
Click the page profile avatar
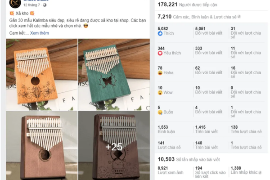point(15,4)
